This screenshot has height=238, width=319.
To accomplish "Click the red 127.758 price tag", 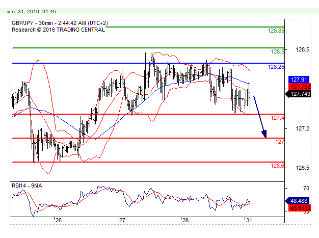I will point(297,87).
